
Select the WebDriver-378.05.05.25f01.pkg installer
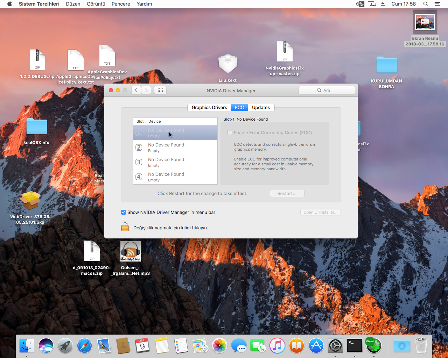pyautogui.click(x=30, y=201)
